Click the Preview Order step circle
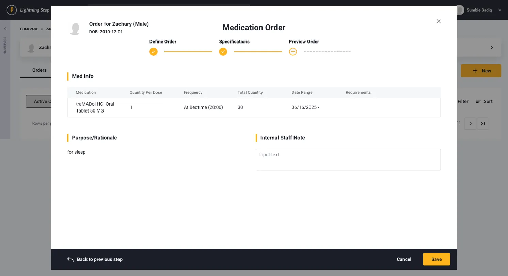The image size is (508, 276). pyautogui.click(x=293, y=52)
